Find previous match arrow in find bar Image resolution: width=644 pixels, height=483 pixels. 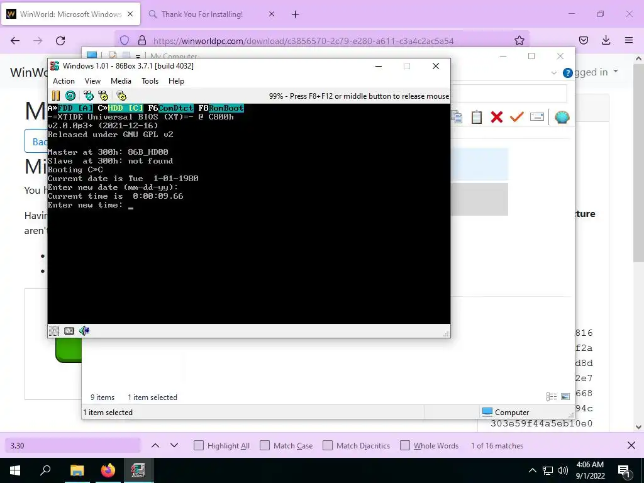point(155,445)
